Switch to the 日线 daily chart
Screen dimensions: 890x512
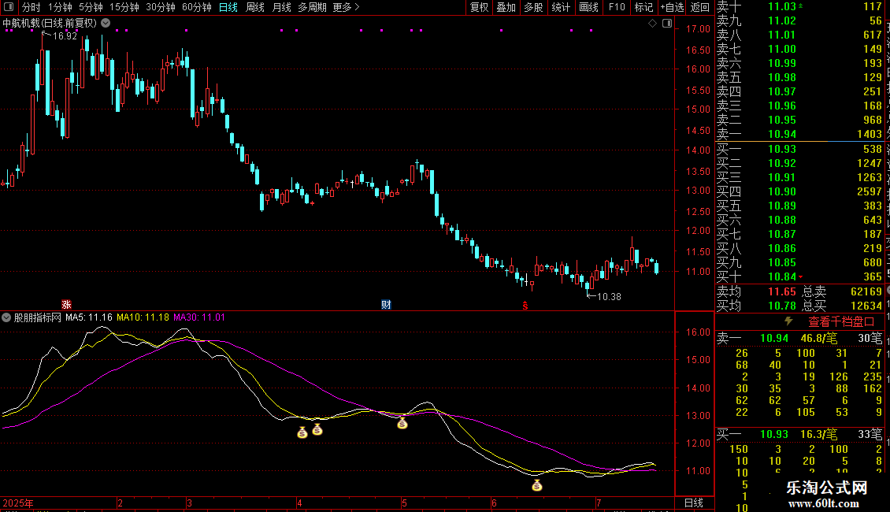click(x=228, y=7)
